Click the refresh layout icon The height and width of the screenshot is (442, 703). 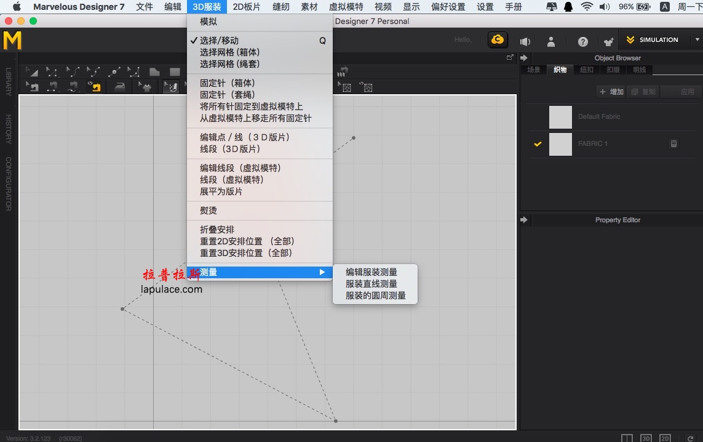pyautogui.click(x=691, y=438)
